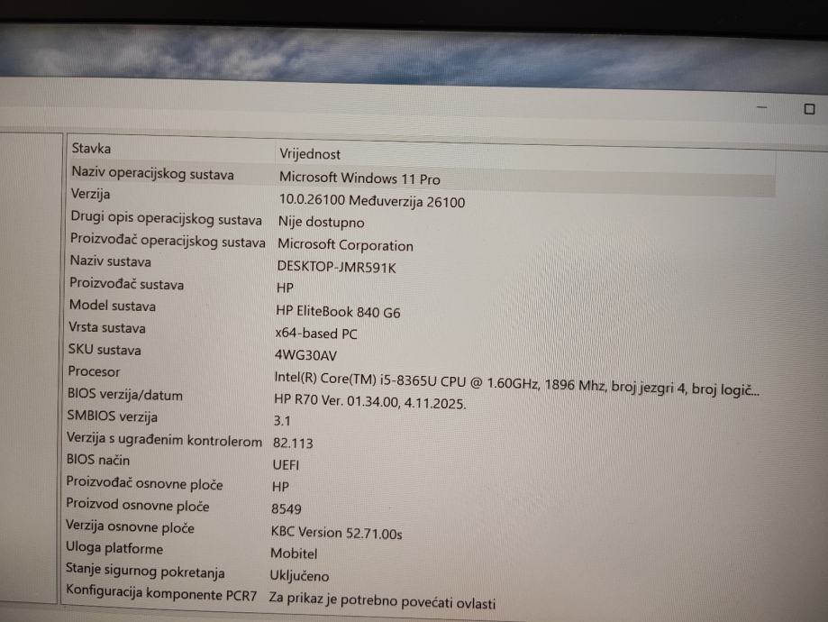Minimize the System Information window
Viewport: 828px width, 622px height.
pyautogui.click(x=761, y=107)
